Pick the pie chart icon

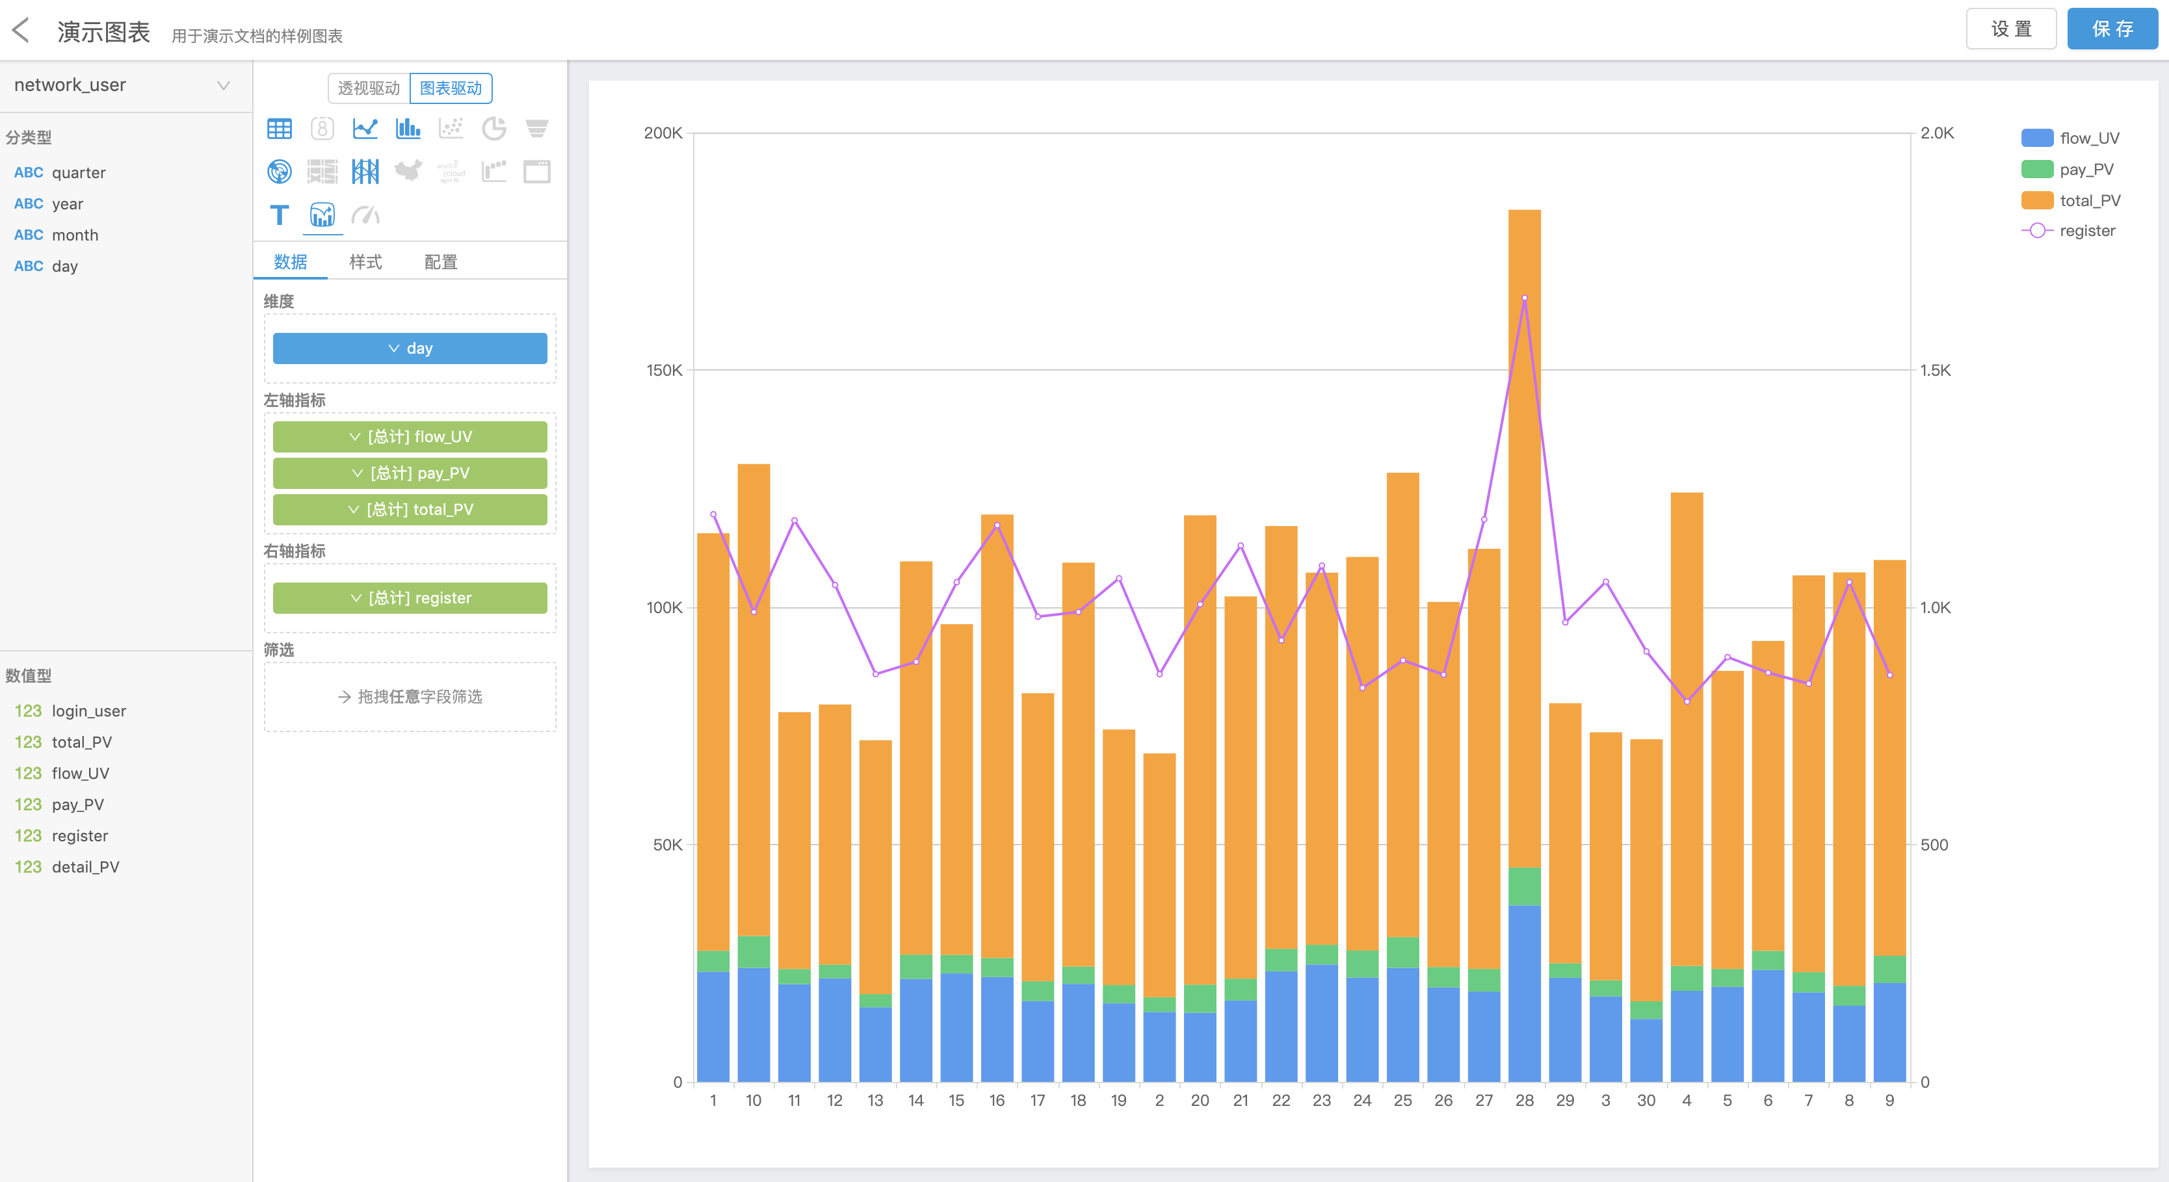[x=493, y=129]
